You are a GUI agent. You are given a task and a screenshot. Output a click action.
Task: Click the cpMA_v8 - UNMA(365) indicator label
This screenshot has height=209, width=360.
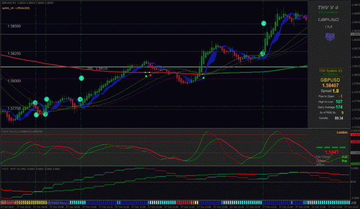[x=16, y=8]
